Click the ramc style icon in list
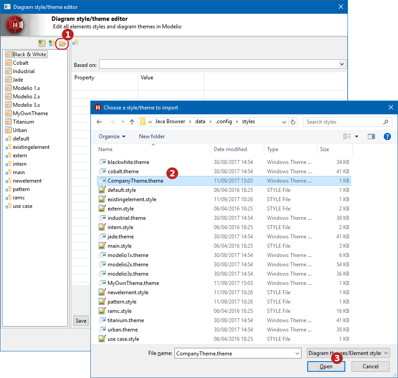 pos(8,198)
